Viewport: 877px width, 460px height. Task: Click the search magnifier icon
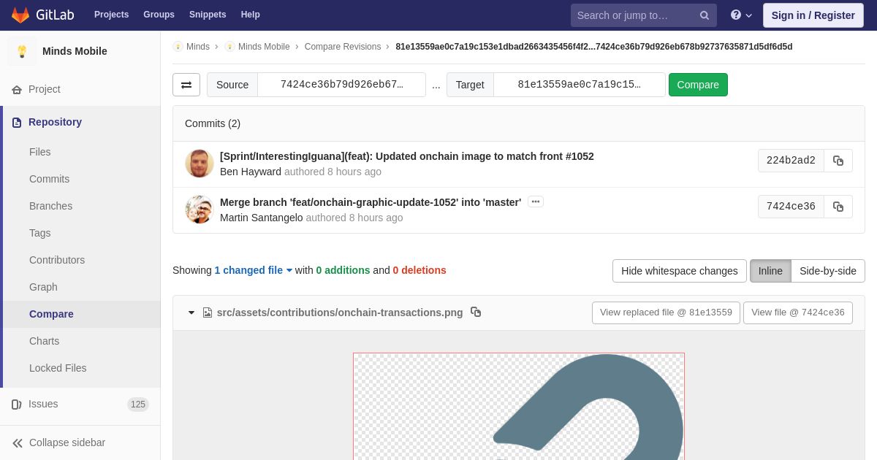click(x=705, y=15)
